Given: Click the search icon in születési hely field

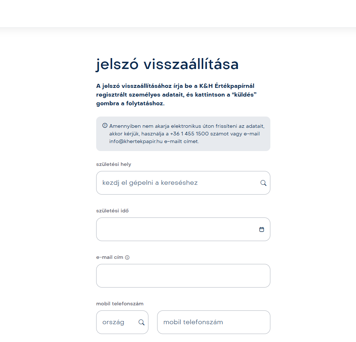Looking at the screenshot, I should point(263,183).
